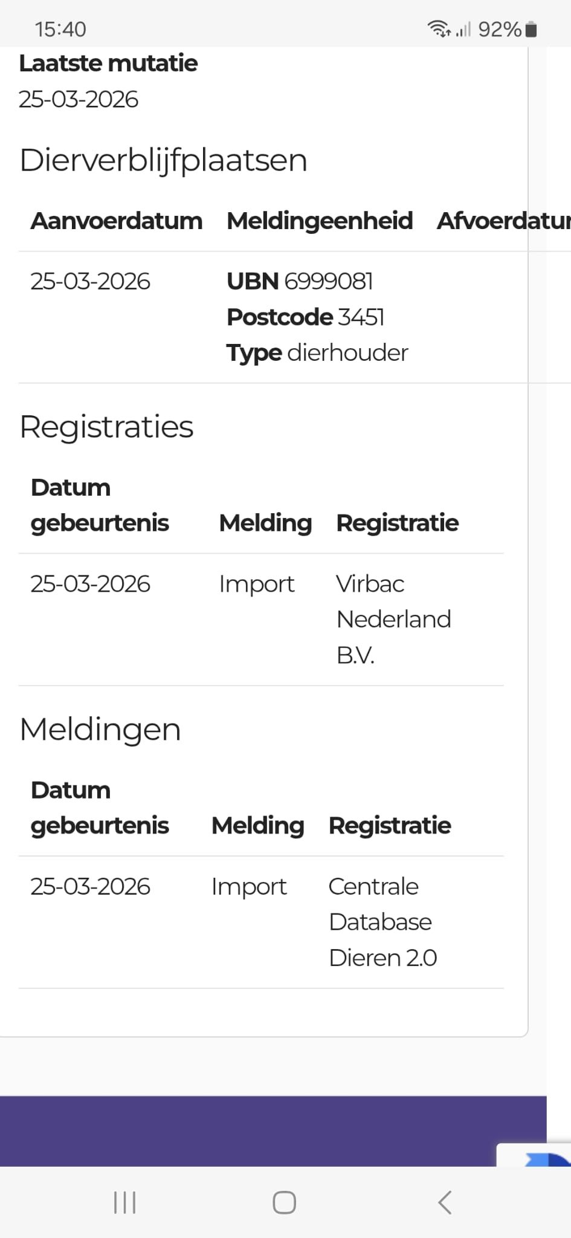Image resolution: width=571 pixels, height=1238 pixels.
Task: Tap the Laatste mutatie date 25-03-2026
Action: point(79,99)
